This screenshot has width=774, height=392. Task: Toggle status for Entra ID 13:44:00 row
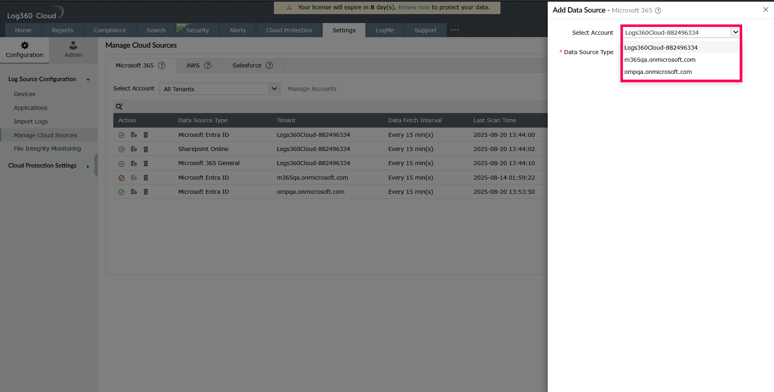(121, 135)
